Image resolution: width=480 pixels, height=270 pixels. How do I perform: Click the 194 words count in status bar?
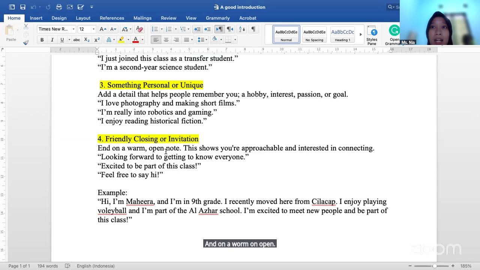pos(48,266)
